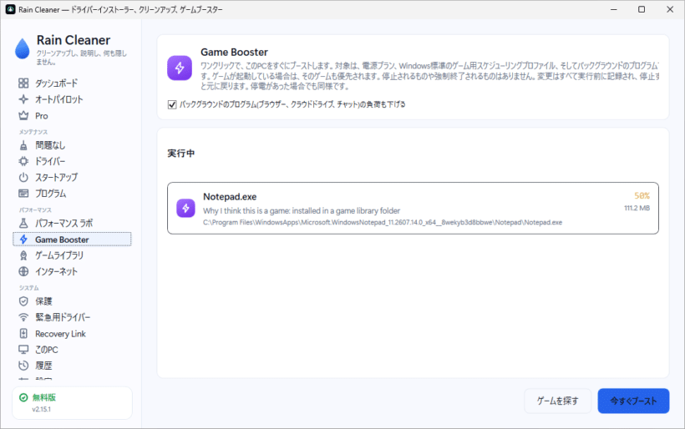Screen dimensions: 685x429
Task: Click the emergency driver wifi icon
Action: pyautogui.click(x=23, y=317)
